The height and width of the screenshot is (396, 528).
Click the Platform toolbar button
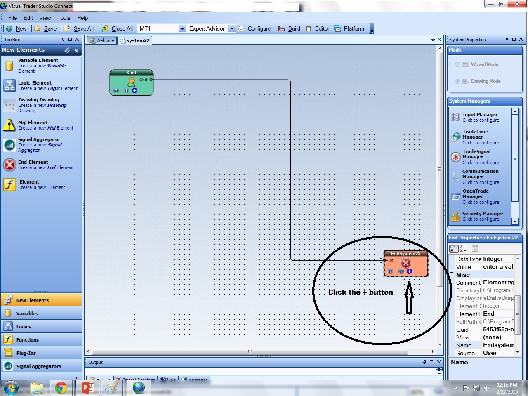(x=349, y=28)
